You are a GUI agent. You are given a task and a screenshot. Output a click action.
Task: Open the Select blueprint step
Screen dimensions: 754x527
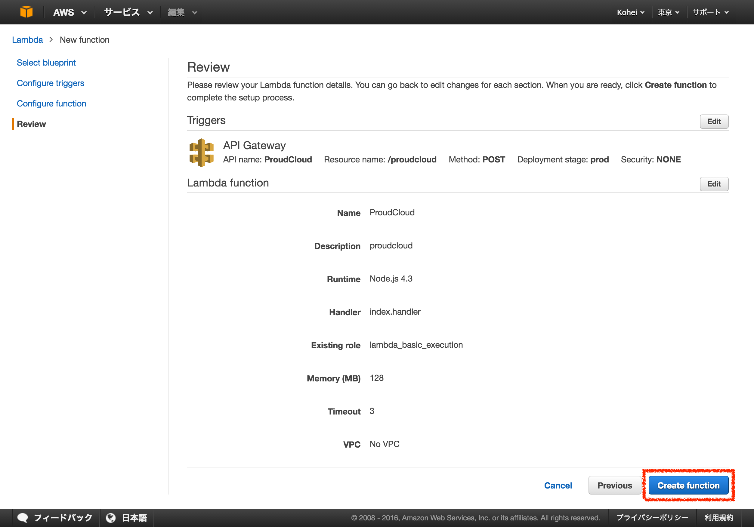[46, 63]
